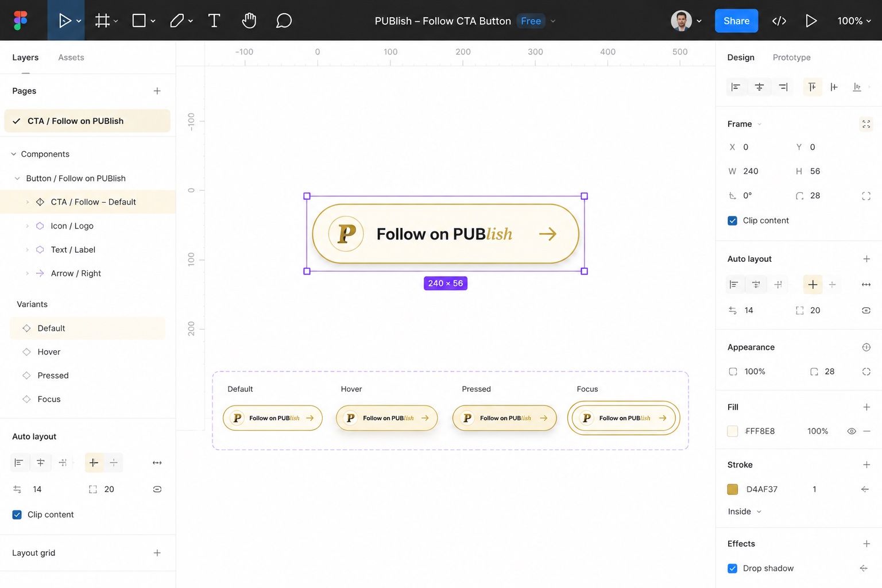Switch to the Design tab
The image size is (882, 588).
[x=741, y=57]
